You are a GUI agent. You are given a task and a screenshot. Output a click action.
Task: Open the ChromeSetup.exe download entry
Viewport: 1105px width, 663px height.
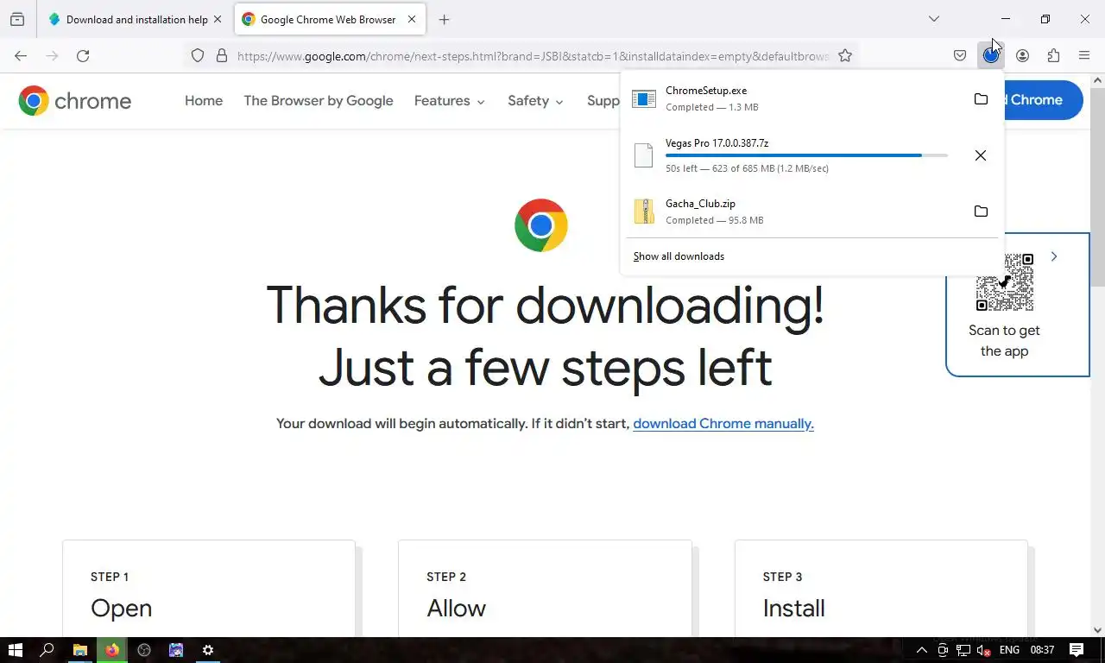[x=794, y=99]
